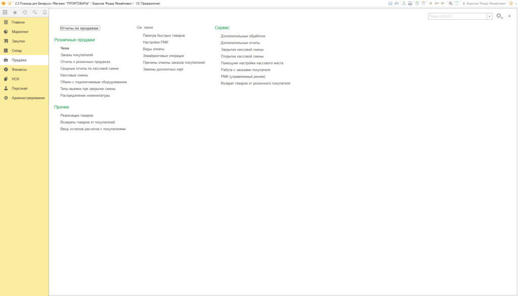
Task: Launch РМК (управляемый режим)
Action: (x=243, y=76)
